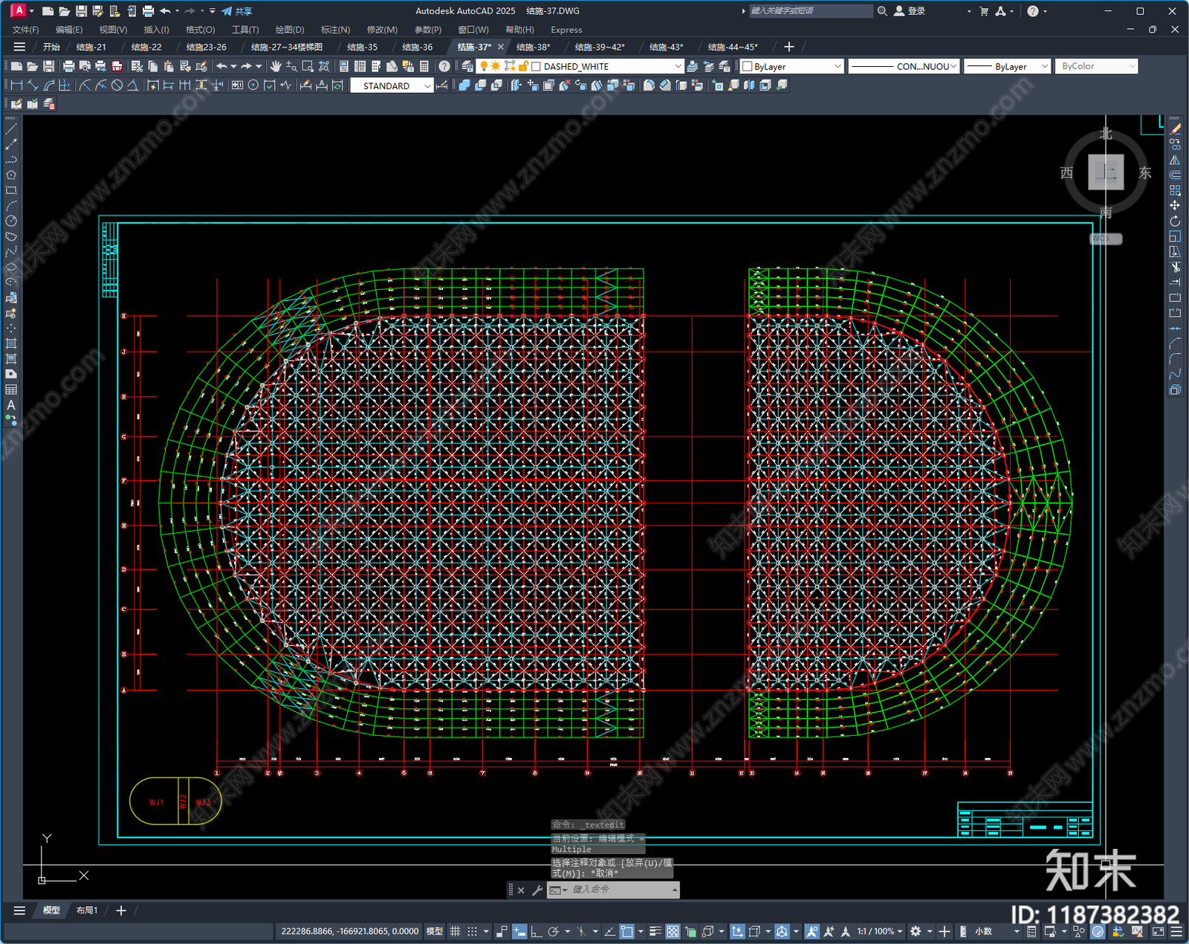Click the 登录 sign-in button
Image resolution: width=1189 pixels, height=944 pixels.
(910, 11)
